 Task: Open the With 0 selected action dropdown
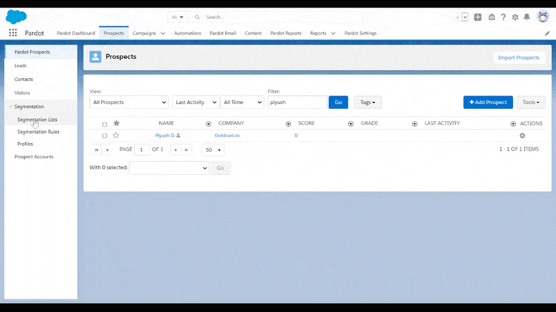[x=169, y=168]
